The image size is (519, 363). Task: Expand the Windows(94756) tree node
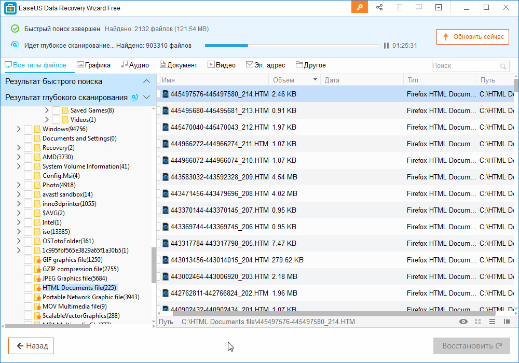[19, 129]
